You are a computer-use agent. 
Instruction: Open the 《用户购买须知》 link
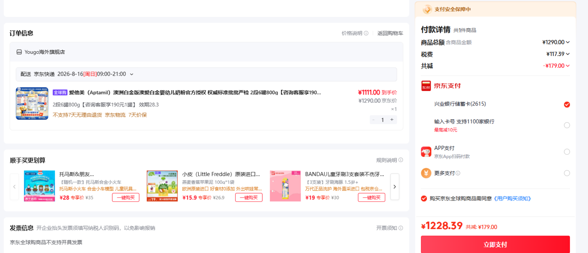pos(512,199)
